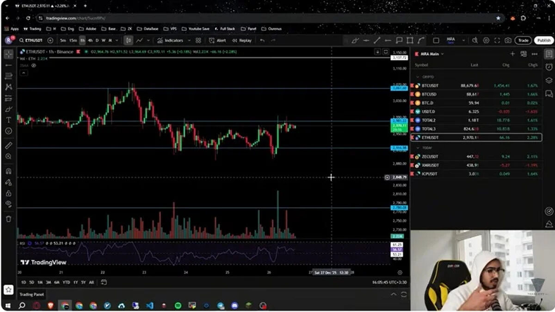Add symbol to watchlist with plus icon
This screenshot has height=312, width=555.
[x=512, y=54]
